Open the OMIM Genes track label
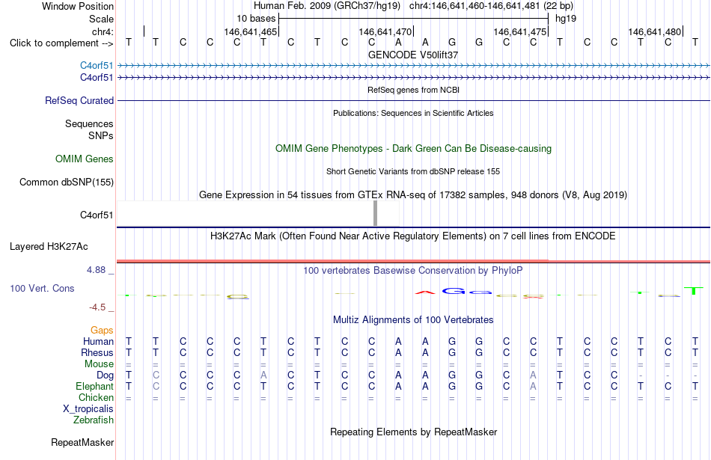The height and width of the screenshot is (460, 711). click(84, 159)
